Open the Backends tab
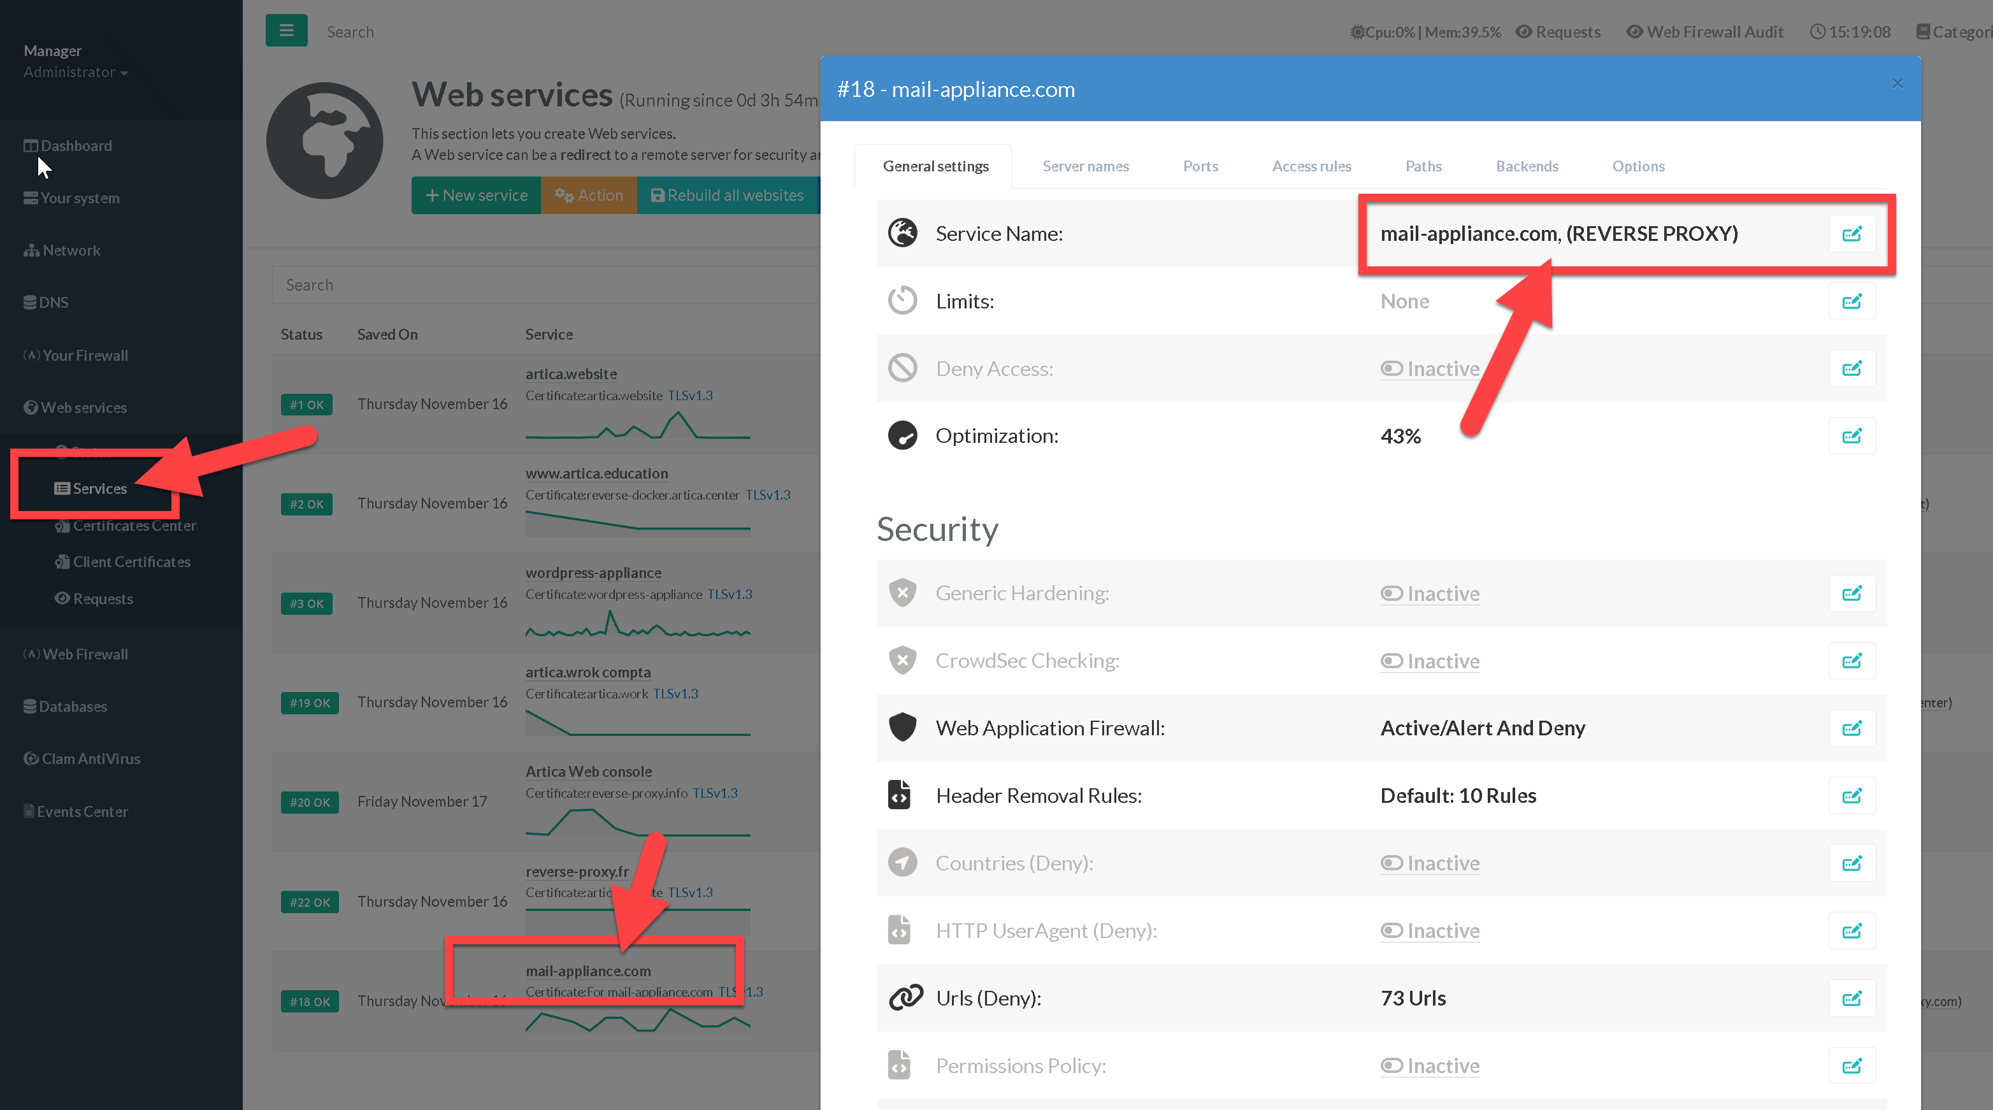 (x=1527, y=166)
